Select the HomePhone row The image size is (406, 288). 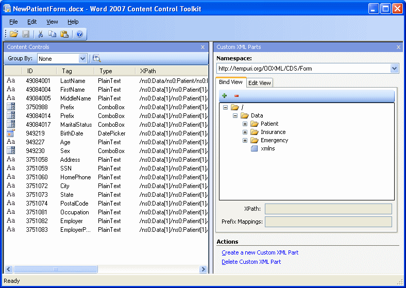click(x=106, y=177)
